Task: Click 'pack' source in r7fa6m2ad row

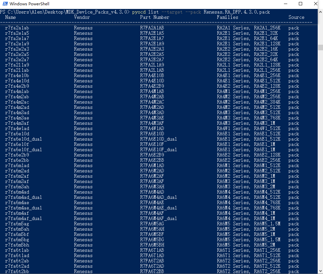Action: [294, 171]
